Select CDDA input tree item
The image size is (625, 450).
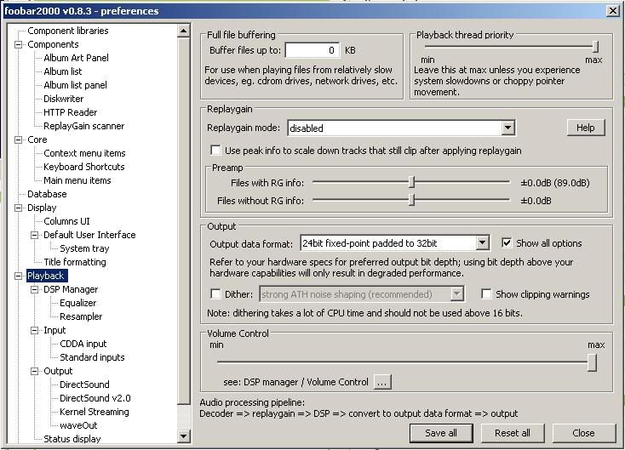(x=83, y=344)
